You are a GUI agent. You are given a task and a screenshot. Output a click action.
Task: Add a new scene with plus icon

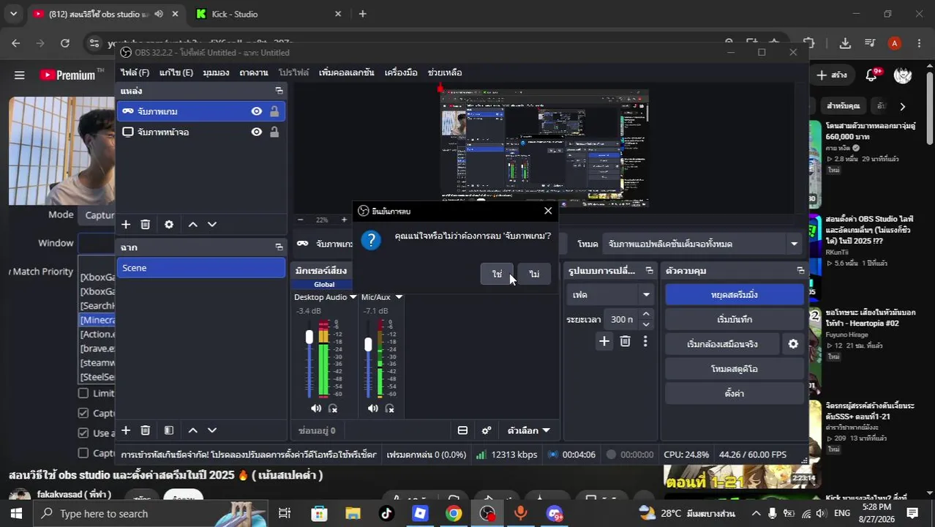pos(126,430)
